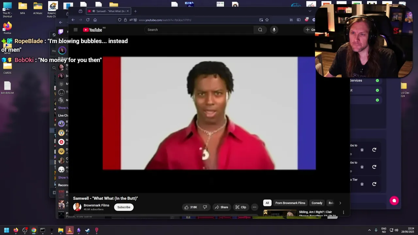418x235 pixels.
Task: Click the padlock site info icon
Action: (125, 20)
